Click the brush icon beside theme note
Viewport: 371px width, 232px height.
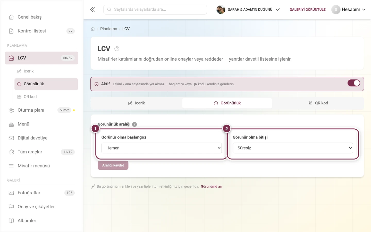pos(93,186)
